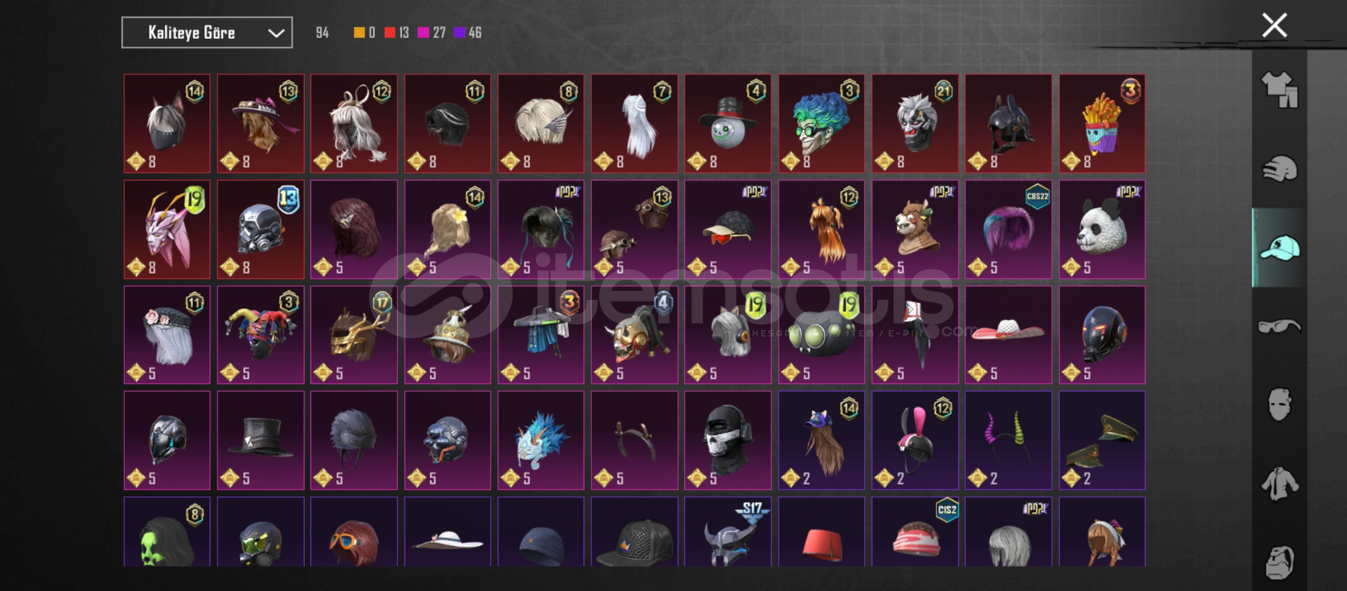Click the magenta quality swatch showing 27

coord(423,33)
